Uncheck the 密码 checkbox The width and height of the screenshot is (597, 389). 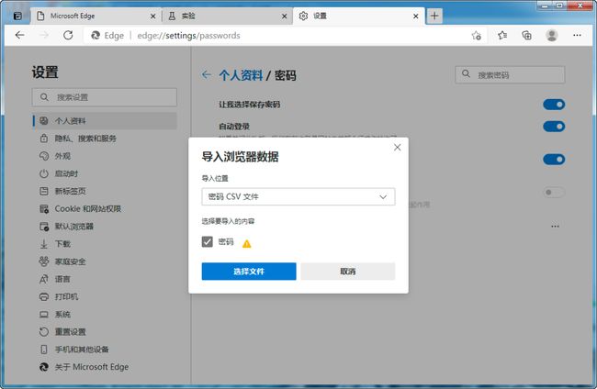pos(208,242)
